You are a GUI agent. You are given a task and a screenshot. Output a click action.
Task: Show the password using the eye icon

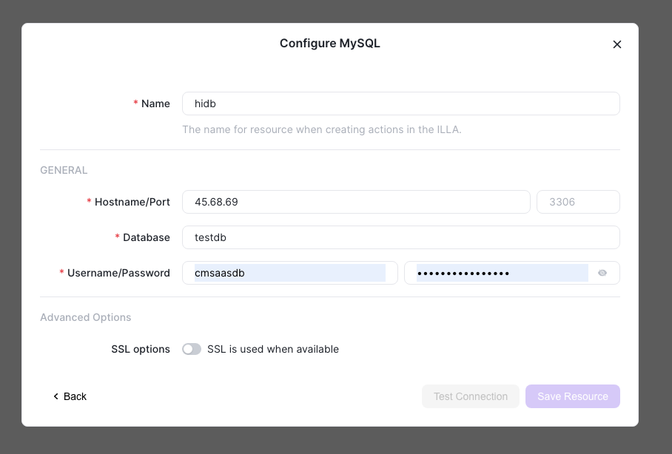[x=602, y=273]
